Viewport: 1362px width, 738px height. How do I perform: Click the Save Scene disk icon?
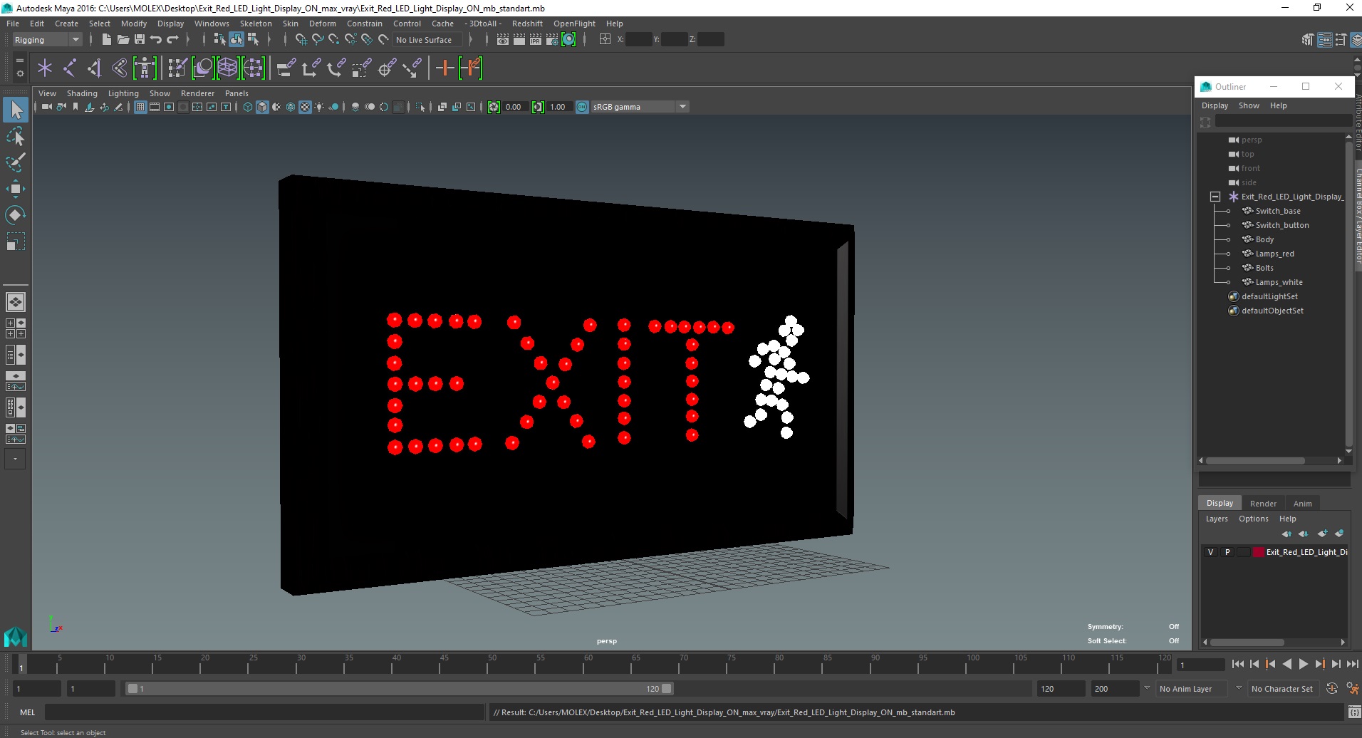(x=140, y=40)
